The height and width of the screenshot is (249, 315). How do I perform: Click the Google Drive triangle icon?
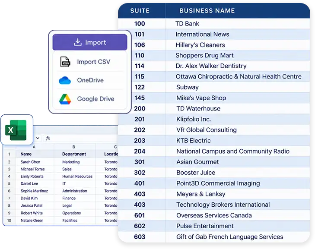point(65,99)
